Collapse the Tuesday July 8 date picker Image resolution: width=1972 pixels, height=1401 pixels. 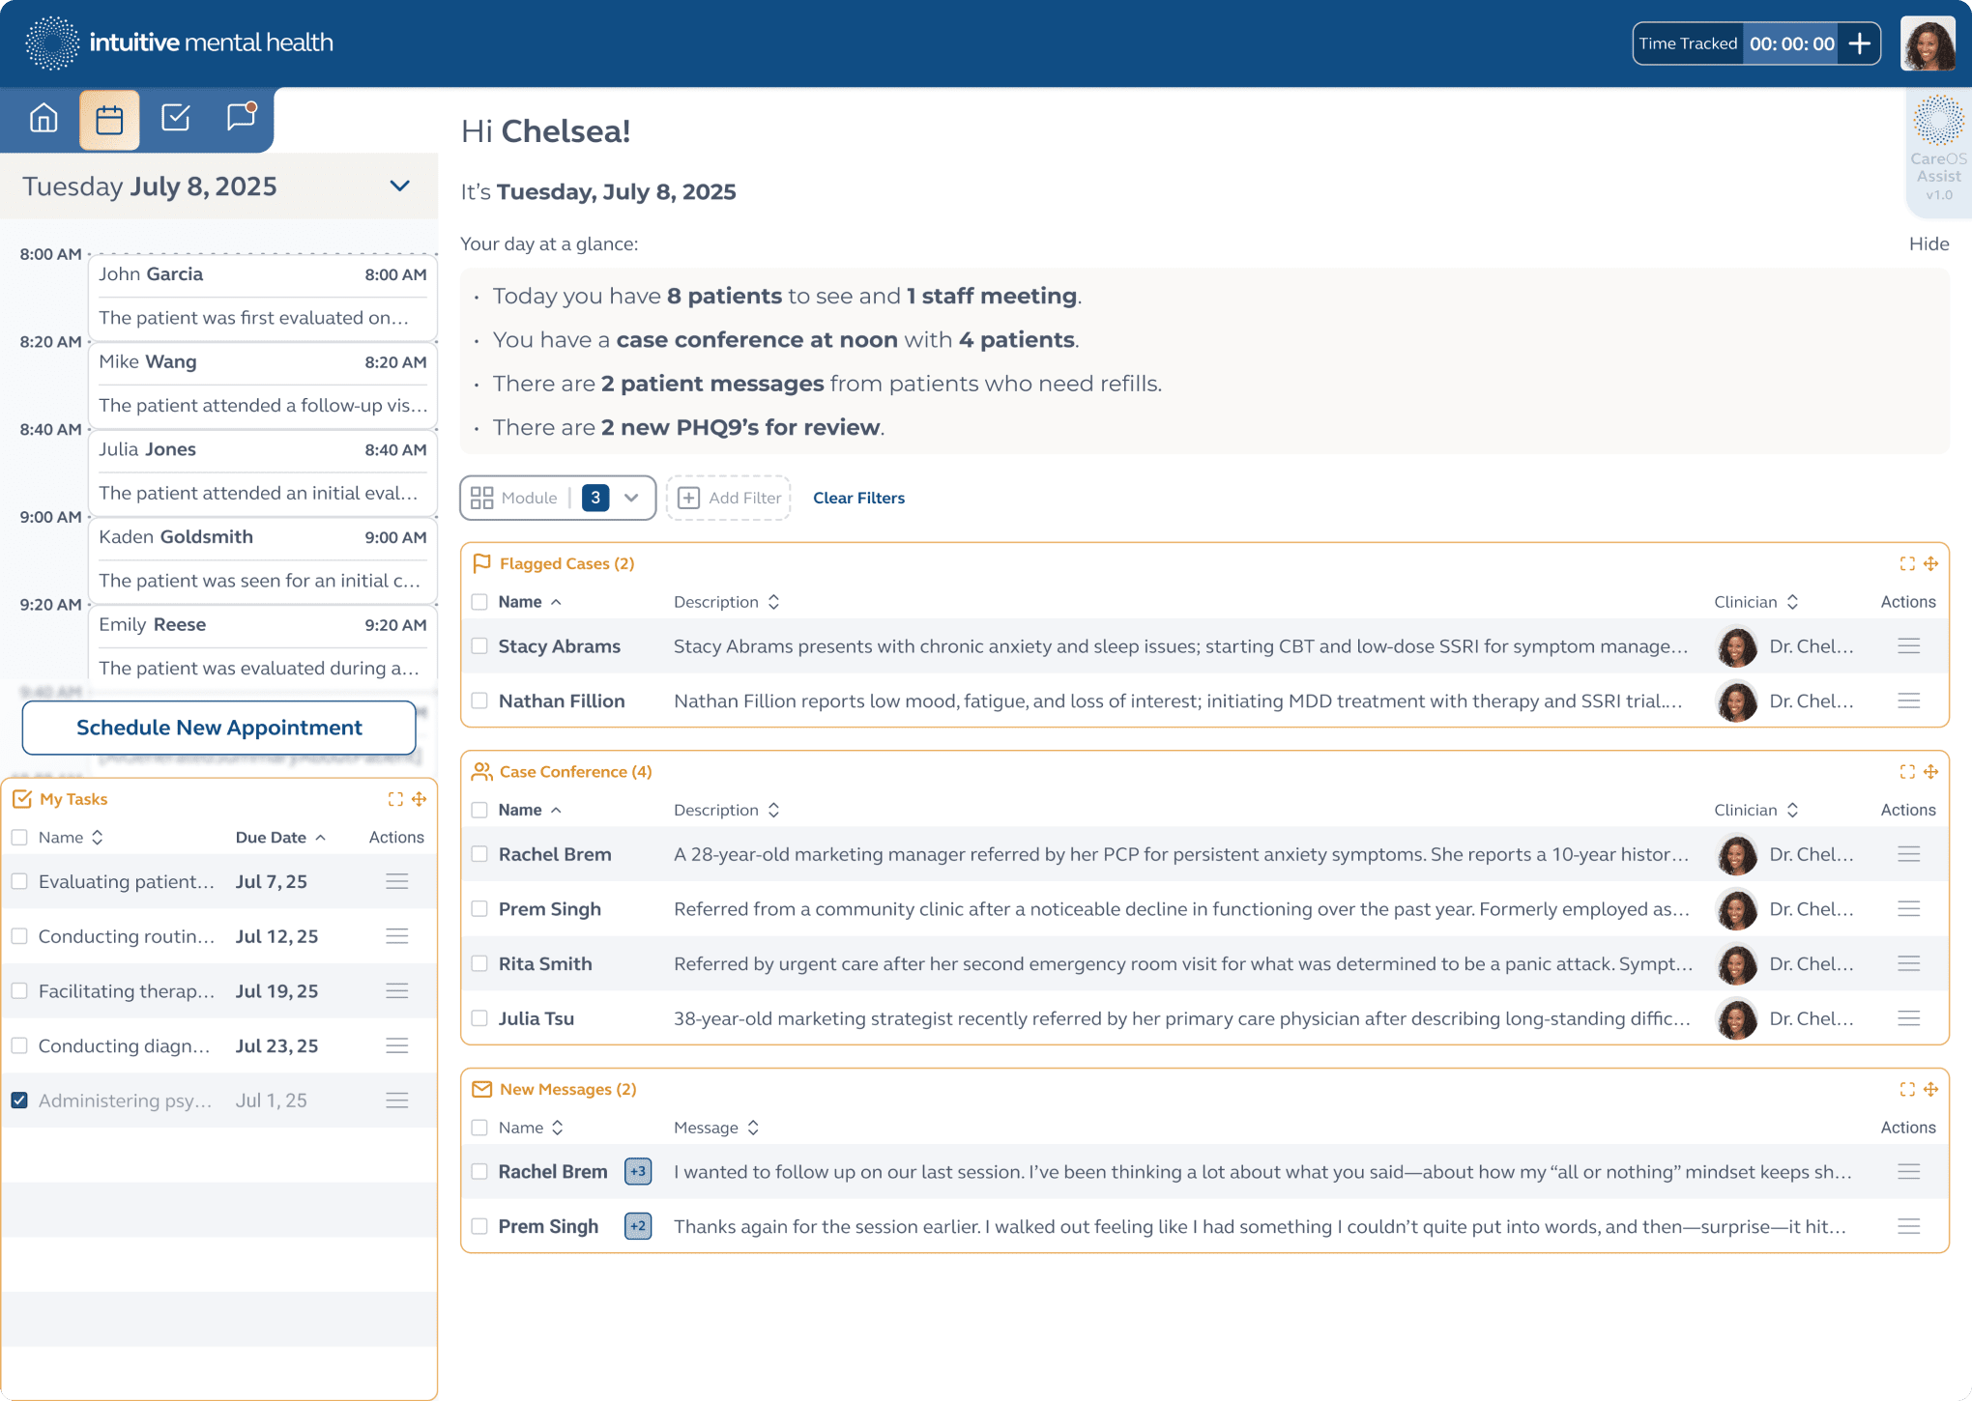point(399,186)
